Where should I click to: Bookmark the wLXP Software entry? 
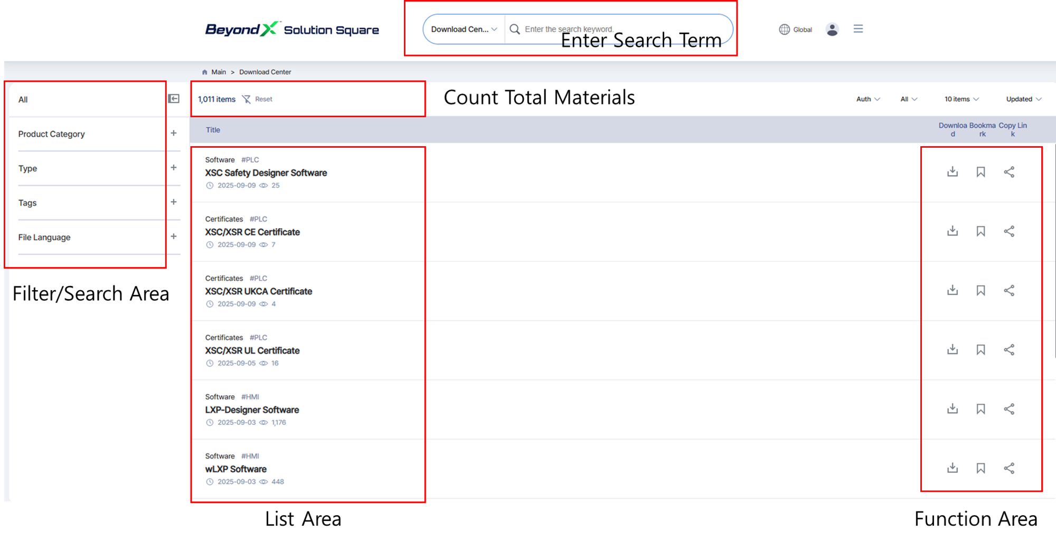pos(980,468)
